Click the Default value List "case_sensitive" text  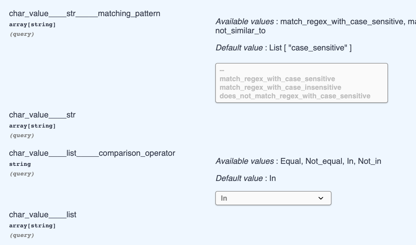click(283, 48)
